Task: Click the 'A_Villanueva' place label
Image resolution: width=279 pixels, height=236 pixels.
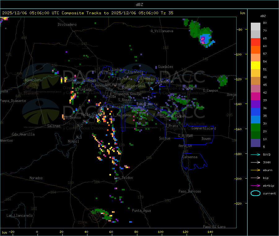Action: (162, 31)
